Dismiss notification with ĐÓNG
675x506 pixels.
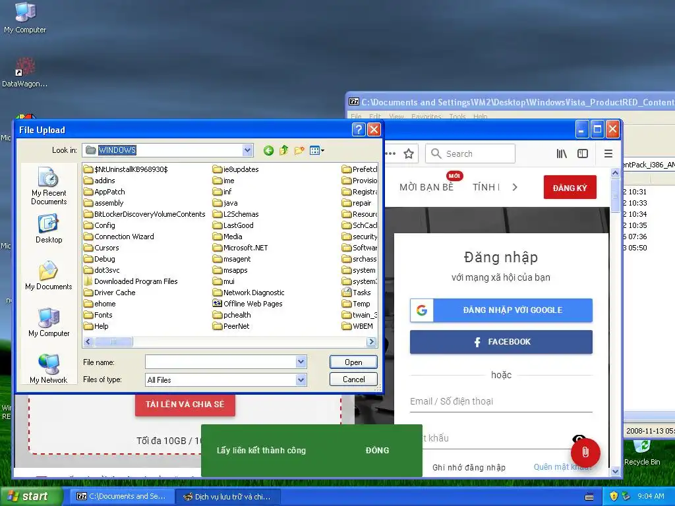click(x=377, y=451)
